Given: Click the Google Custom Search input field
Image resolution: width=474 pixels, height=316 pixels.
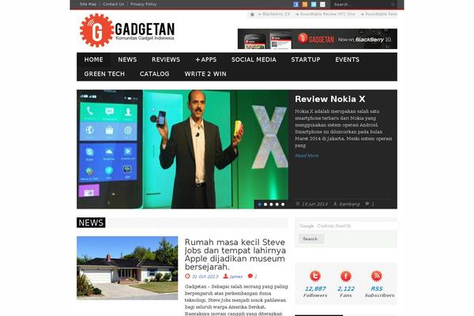Looking at the screenshot, I should point(348,226).
